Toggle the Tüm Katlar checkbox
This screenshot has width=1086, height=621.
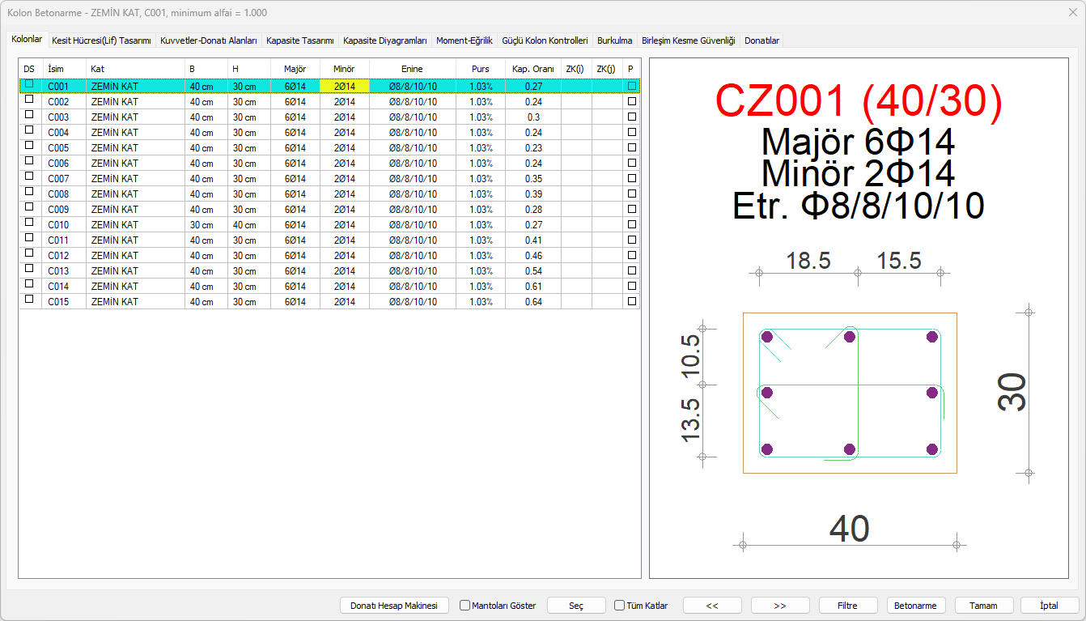620,606
